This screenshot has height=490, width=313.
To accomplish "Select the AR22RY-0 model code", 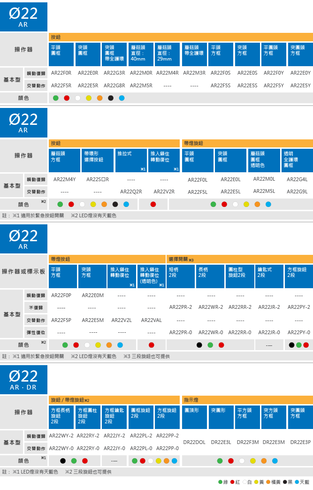I will (88, 448).
